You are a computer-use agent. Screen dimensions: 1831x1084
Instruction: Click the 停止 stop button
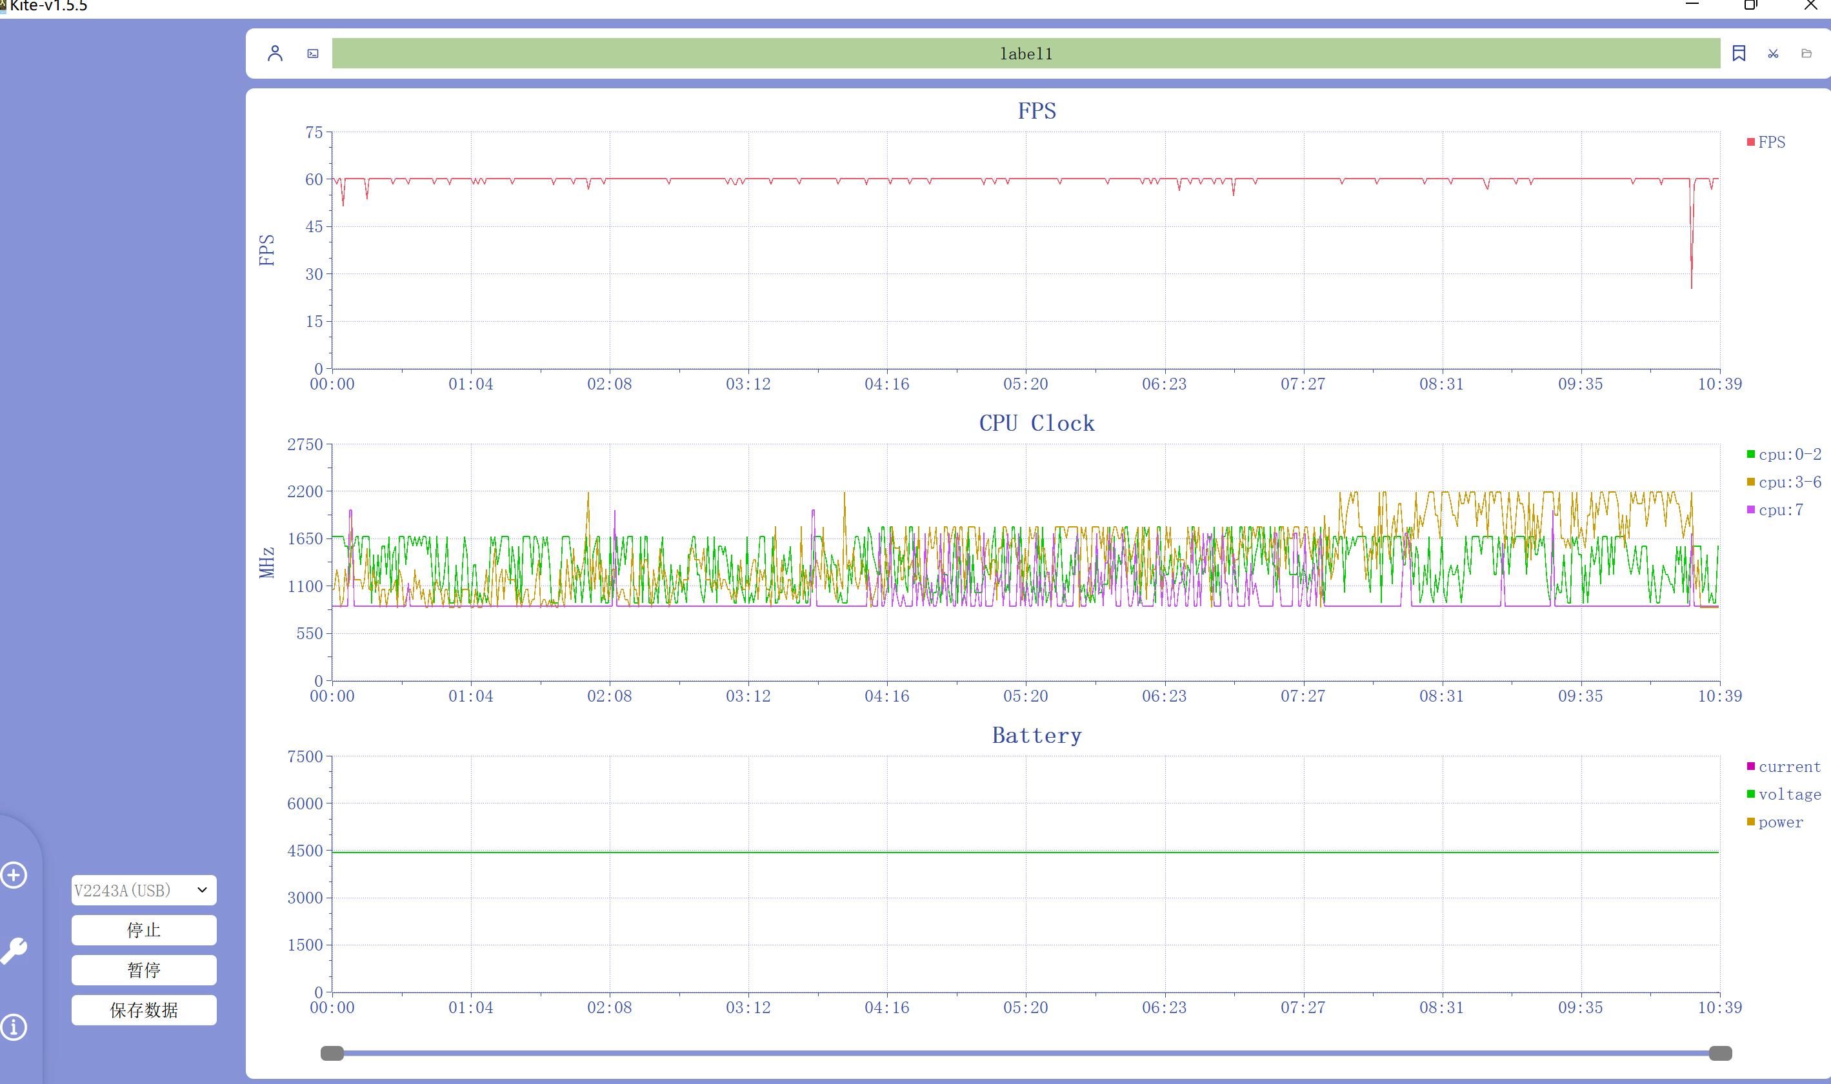tap(143, 930)
